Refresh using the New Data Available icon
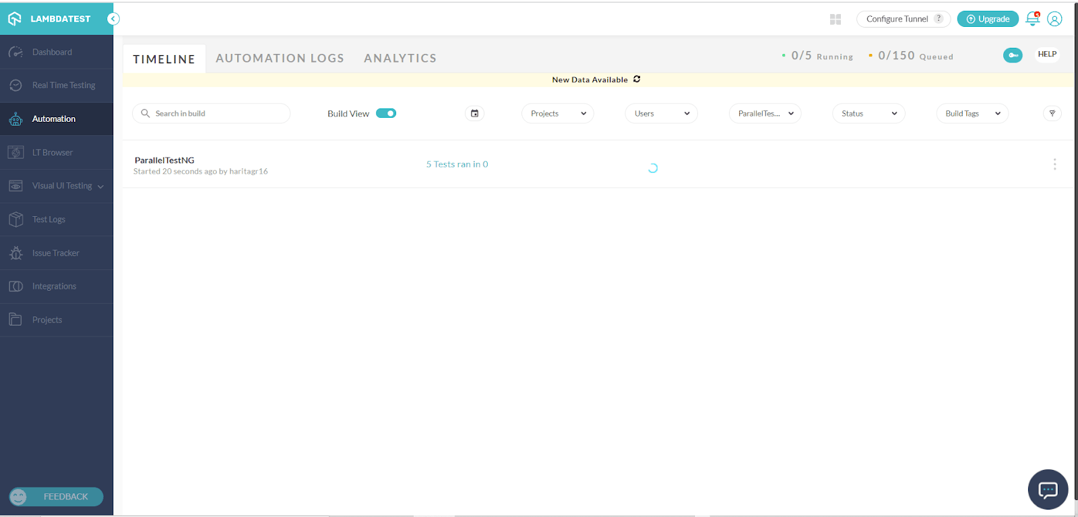The image size is (1078, 517). [637, 79]
